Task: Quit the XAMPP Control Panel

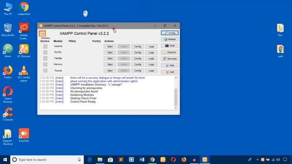Action: click(170, 72)
